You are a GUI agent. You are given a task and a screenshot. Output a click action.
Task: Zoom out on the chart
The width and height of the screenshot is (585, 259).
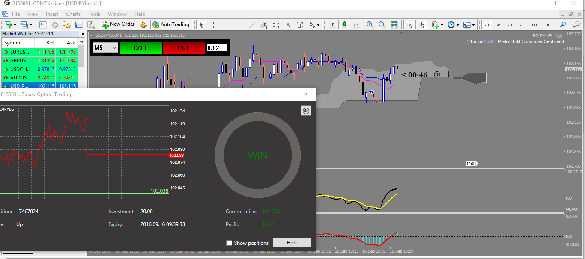[x=382, y=25]
